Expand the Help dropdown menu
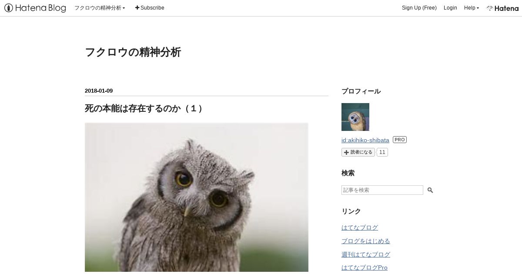The height and width of the screenshot is (274, 522). point(472,8)
